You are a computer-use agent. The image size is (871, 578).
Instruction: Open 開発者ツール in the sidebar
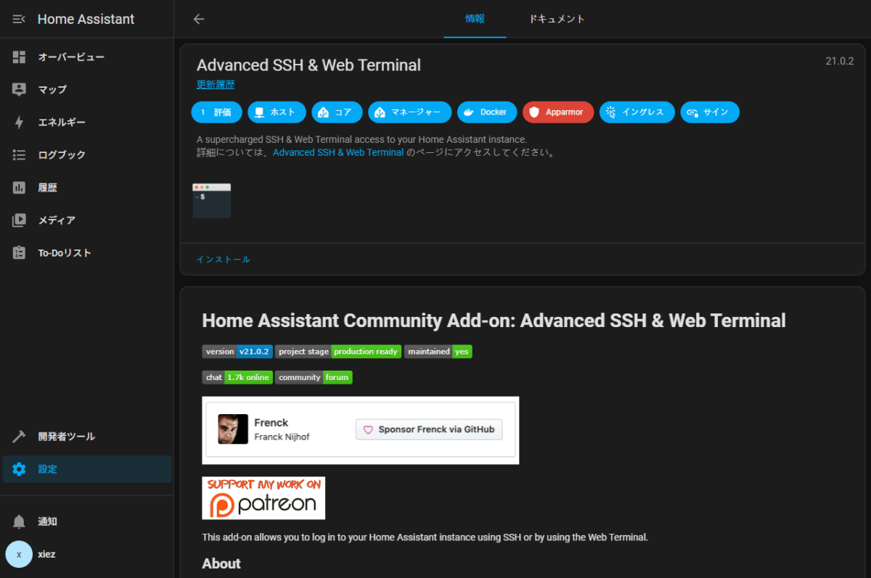[x=87, y=437]
